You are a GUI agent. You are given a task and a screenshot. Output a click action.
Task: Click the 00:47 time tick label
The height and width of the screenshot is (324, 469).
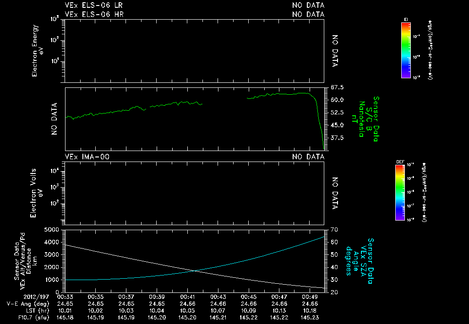[279, 297]
